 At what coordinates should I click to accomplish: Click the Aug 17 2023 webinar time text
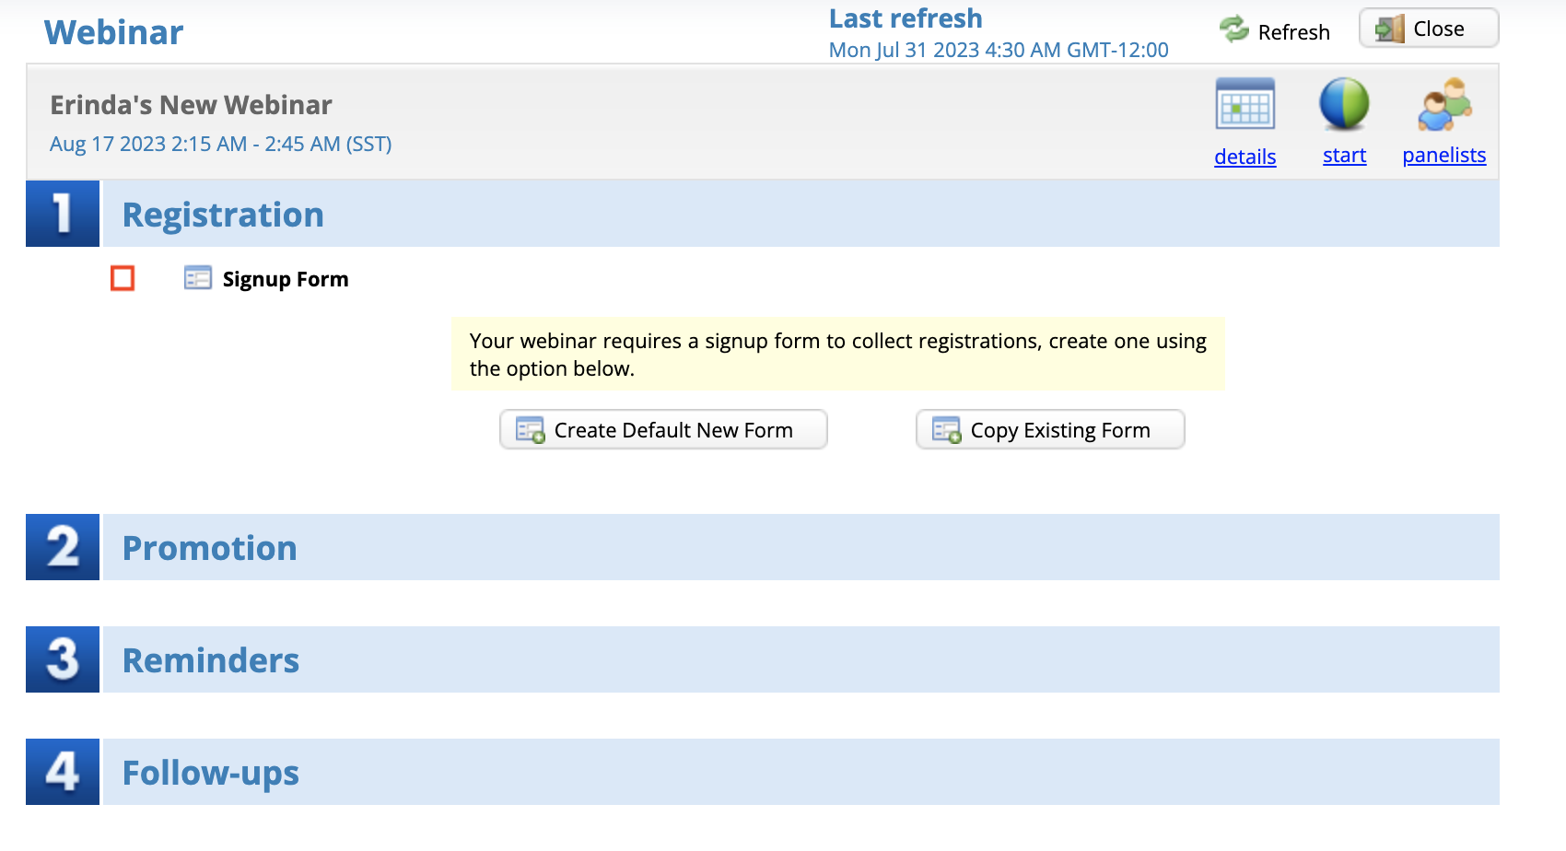point(221,144)
